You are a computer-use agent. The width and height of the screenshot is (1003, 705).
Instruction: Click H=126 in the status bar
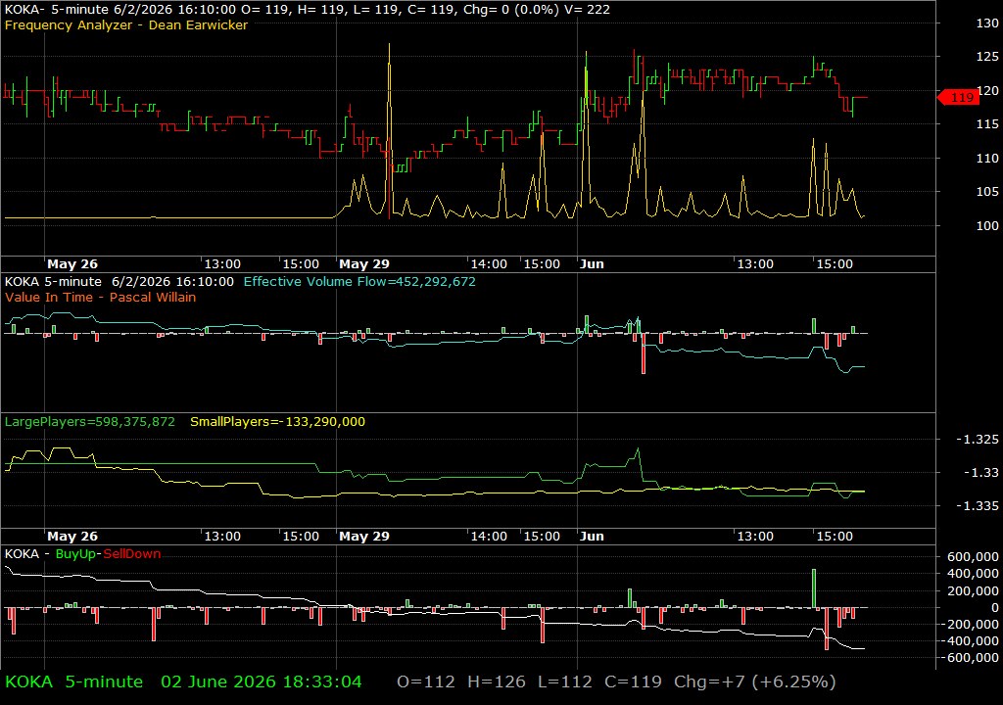click(497, 681)
